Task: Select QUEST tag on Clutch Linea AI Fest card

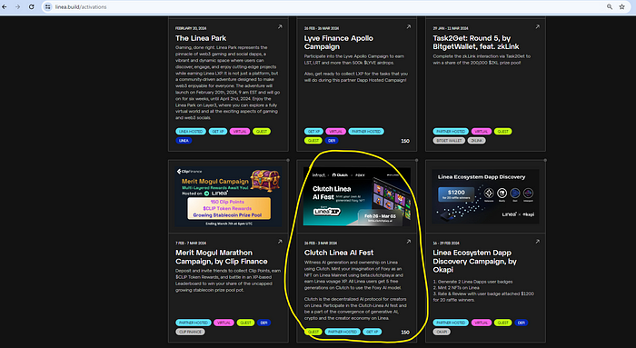Action: (313, 332)
